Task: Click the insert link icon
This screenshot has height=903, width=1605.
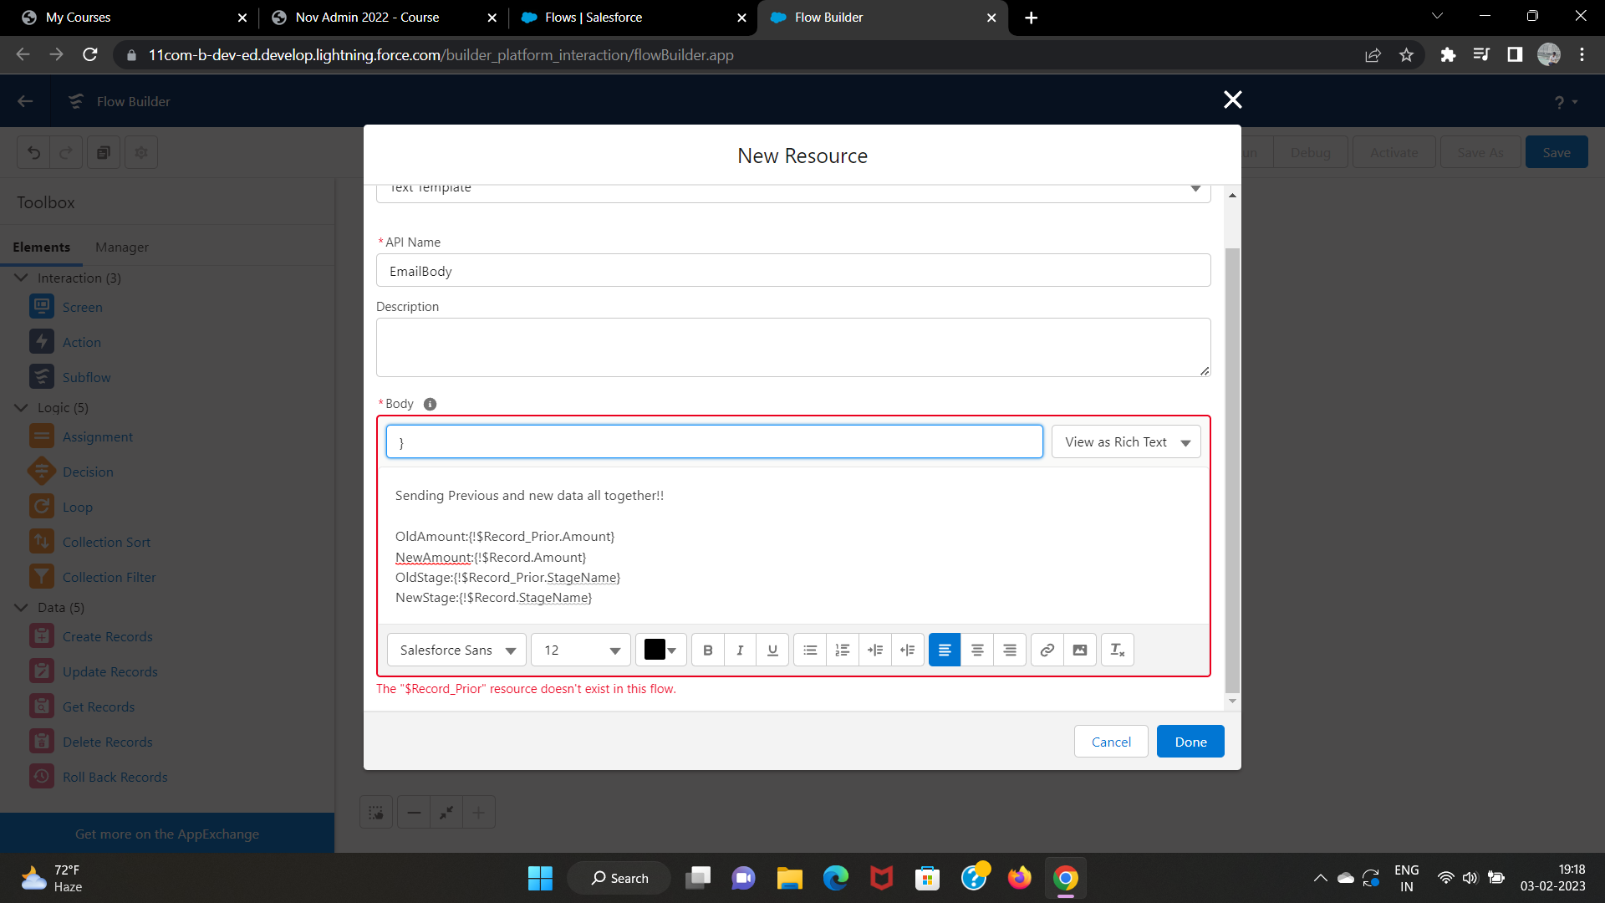Action: click(1047, 650)
